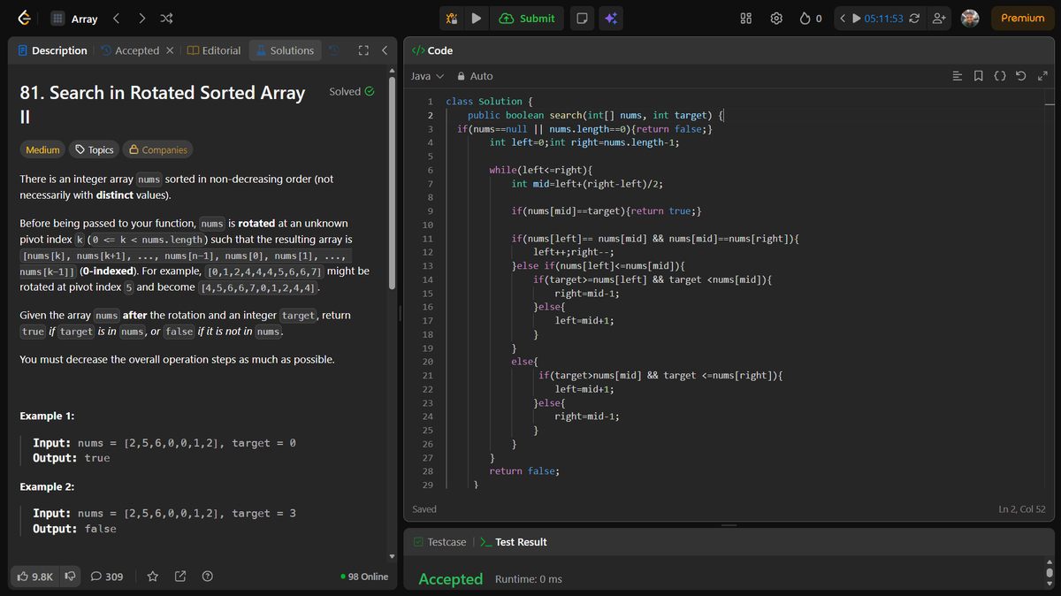Screen dimensions: 1061x596
Task: Dislike the problem with thumbs down
Action: 69,577
